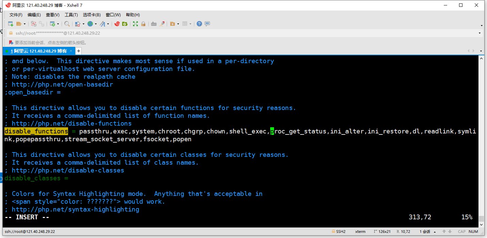Click the lock icon in address bar
The image size is (487, 238).
tap(11, 33)
